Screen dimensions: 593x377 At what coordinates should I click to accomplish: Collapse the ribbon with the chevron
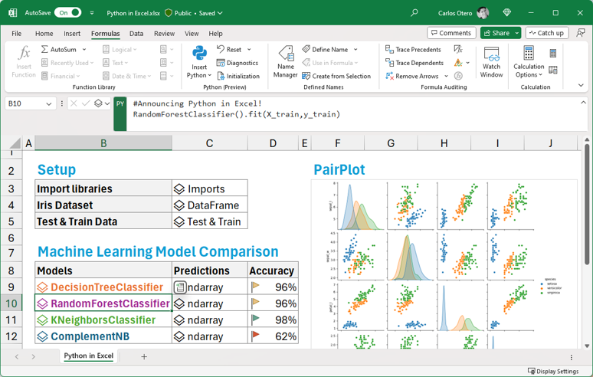tap(581, 85)
